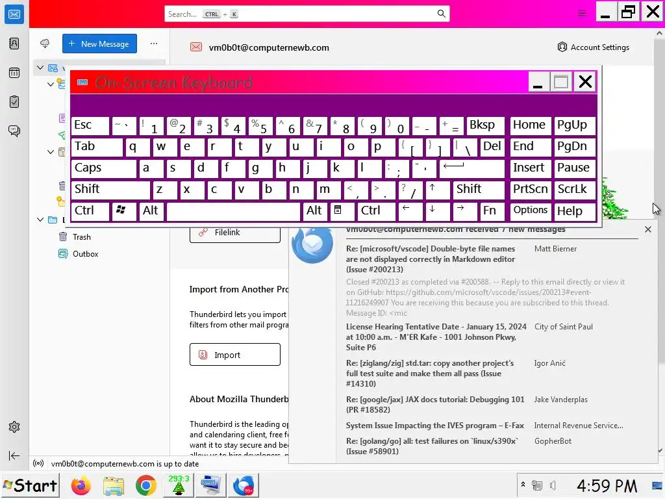
Task: Open the Address Book from the sidebar
Action: coord(14,44)
